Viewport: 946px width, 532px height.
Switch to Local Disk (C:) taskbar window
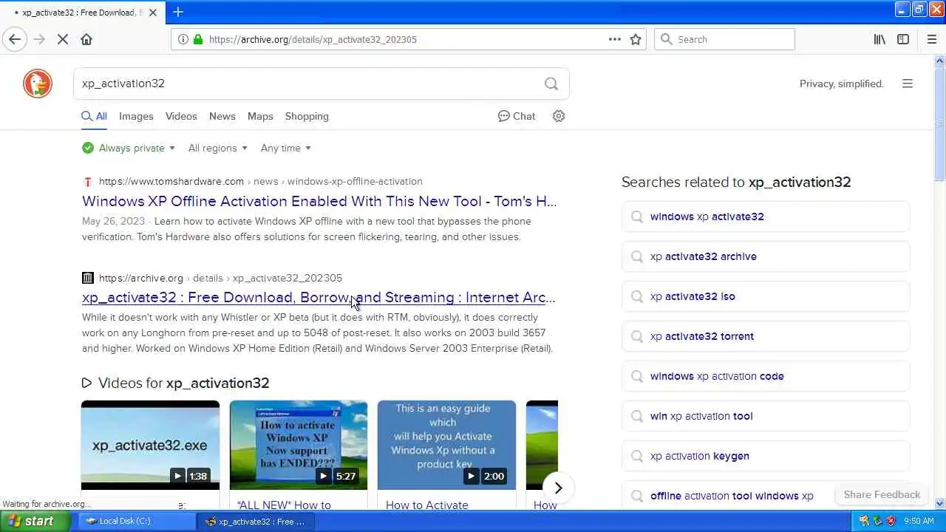pyautogui.click(x=137, y=521)
